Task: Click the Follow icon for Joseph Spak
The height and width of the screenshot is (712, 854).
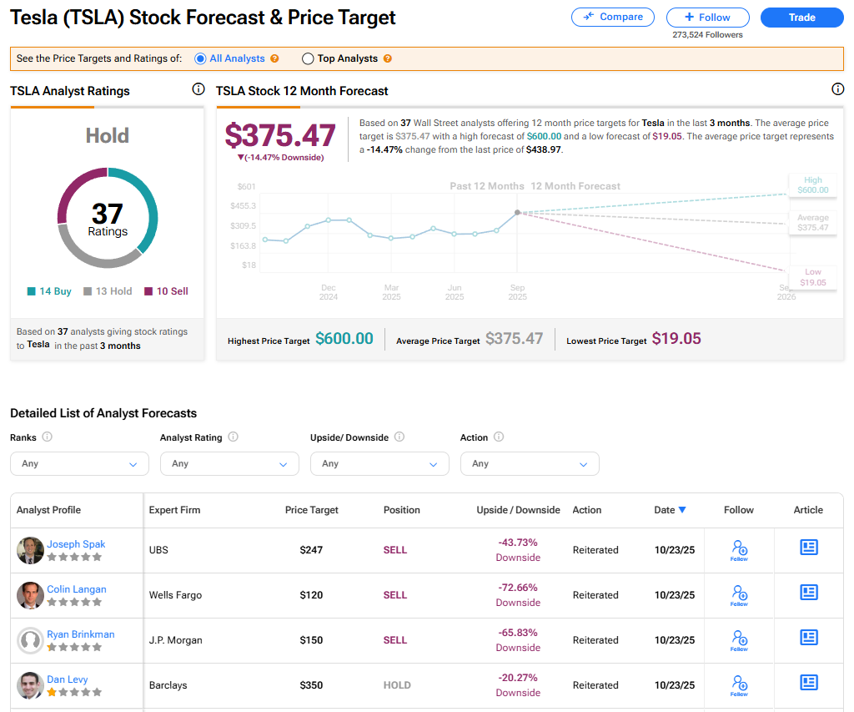Action: (x=739, y=549)
